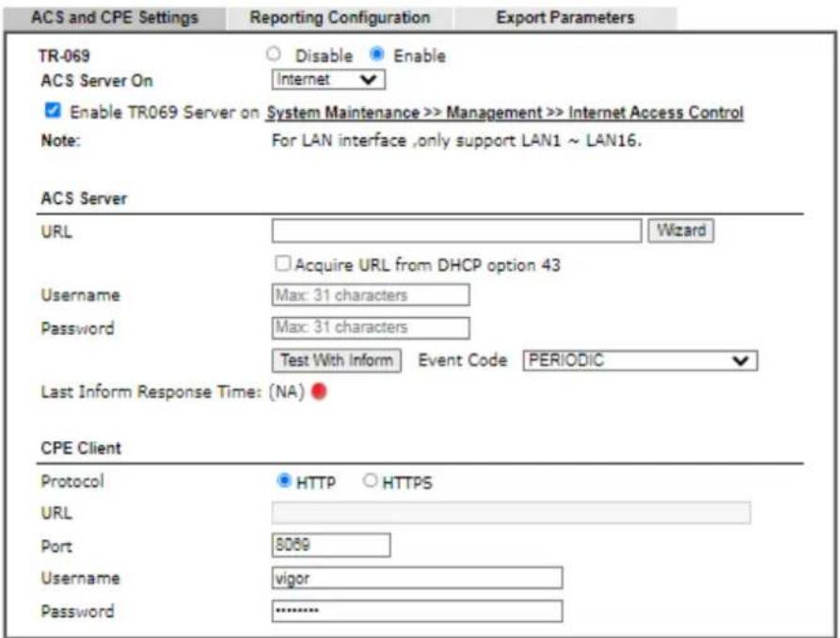840x638 pixels.
Task: Open the ACS Server On dropdown
Action: pyautogui.click(x=328, y=80)
